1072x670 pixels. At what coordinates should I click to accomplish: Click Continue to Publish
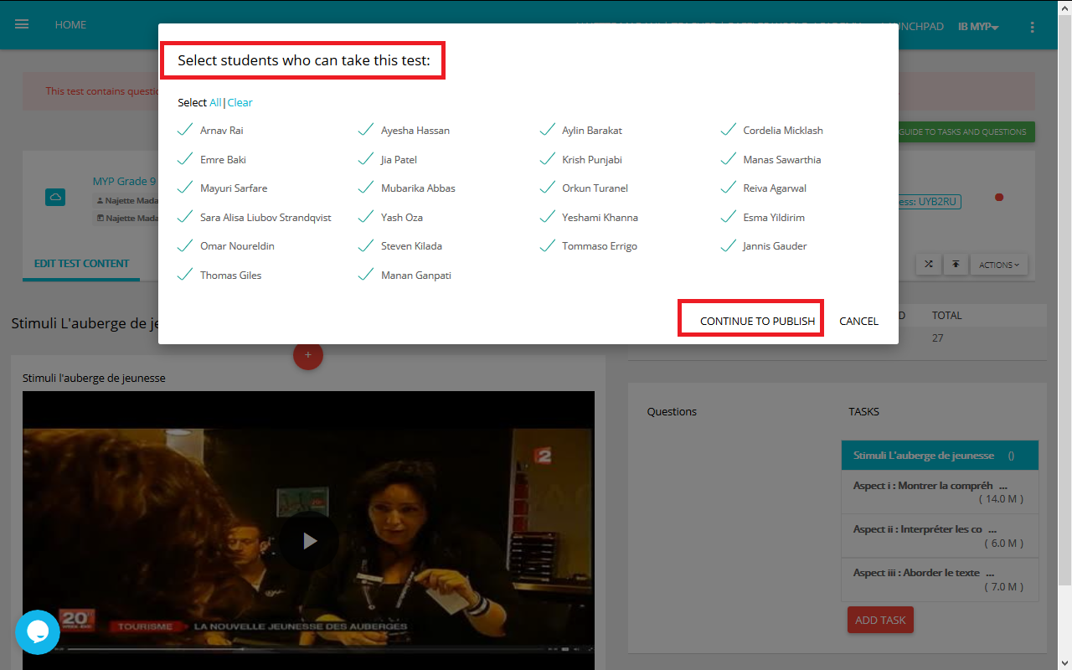point(757,321)
